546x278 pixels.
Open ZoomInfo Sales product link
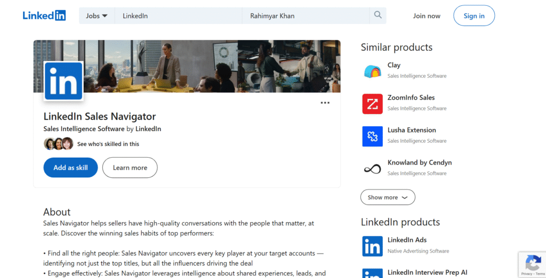click(x=411, y=98)
